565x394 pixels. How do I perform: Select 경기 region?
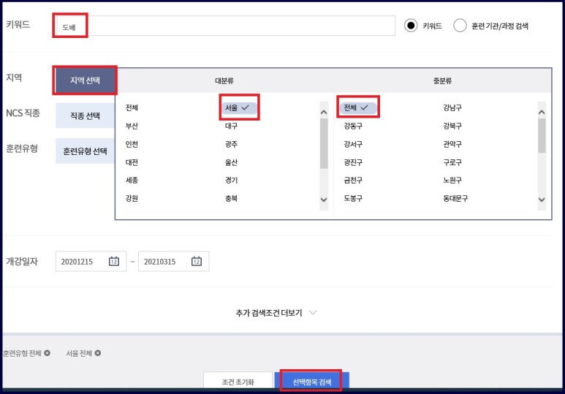[231, 180]
